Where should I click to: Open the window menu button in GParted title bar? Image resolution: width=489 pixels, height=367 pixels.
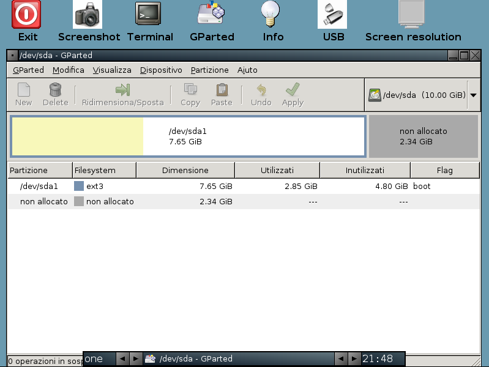(12, 56)
